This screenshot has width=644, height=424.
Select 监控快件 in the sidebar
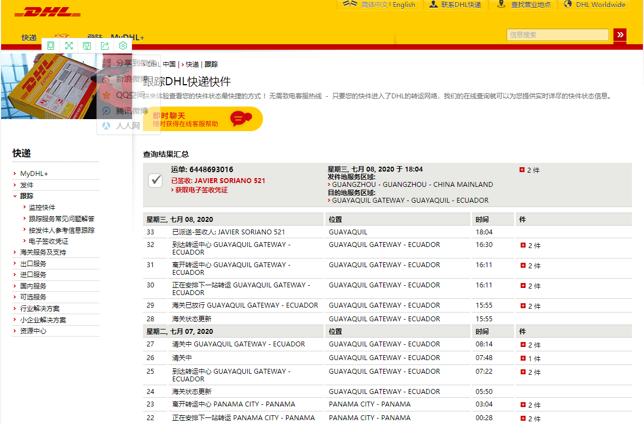(42, 207)
